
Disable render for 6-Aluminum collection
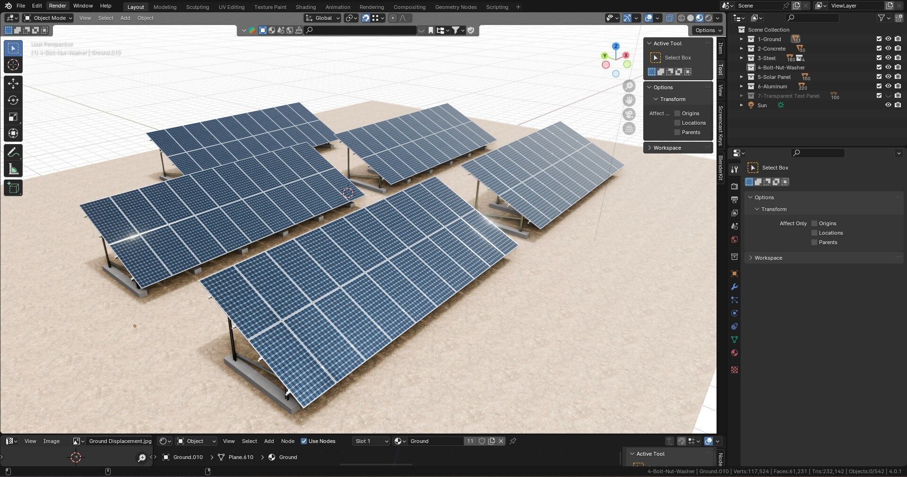click(x=898, y=86)
